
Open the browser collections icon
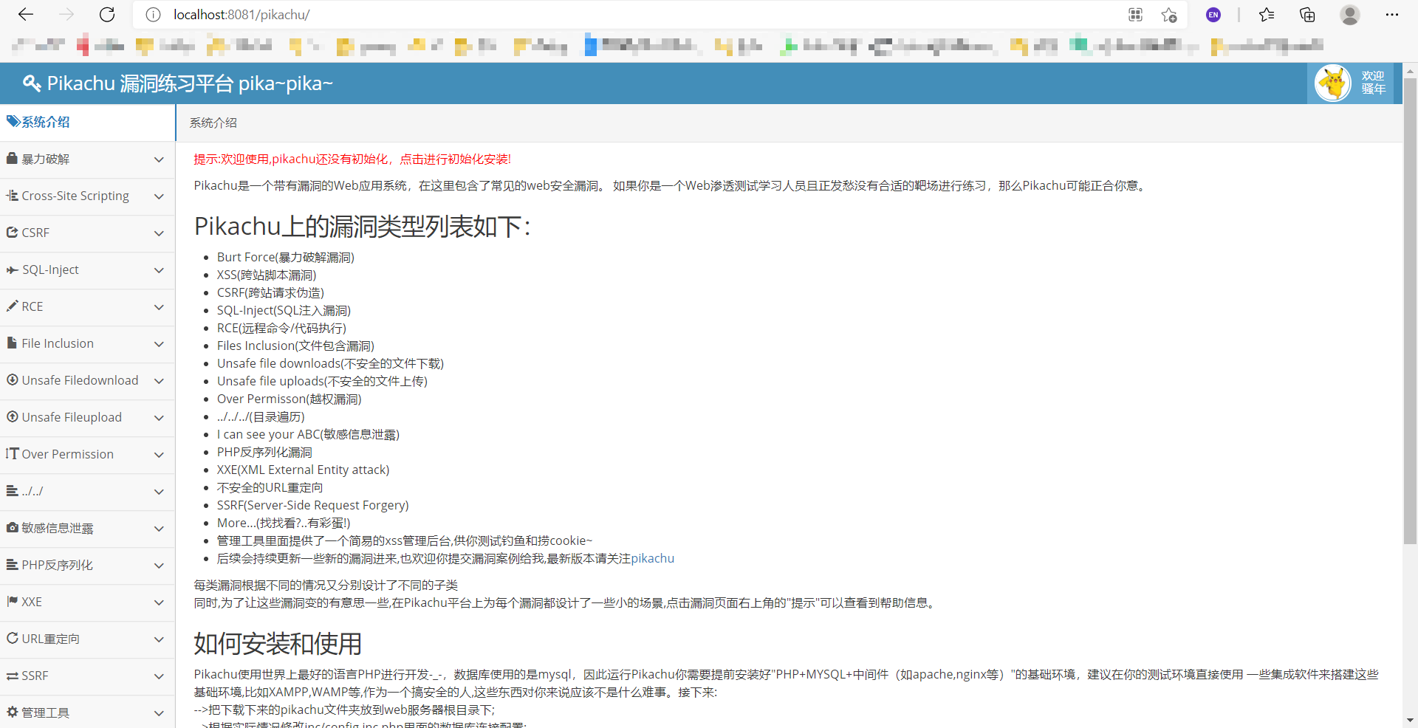tap(1307, 15)
